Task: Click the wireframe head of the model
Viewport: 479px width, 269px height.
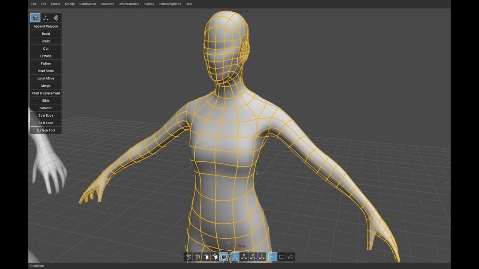Action: (225, 45)
